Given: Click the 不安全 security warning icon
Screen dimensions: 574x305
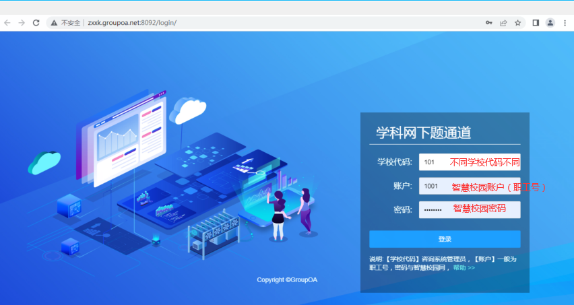Looking at the screenshot, I should (x=54, y=22).
